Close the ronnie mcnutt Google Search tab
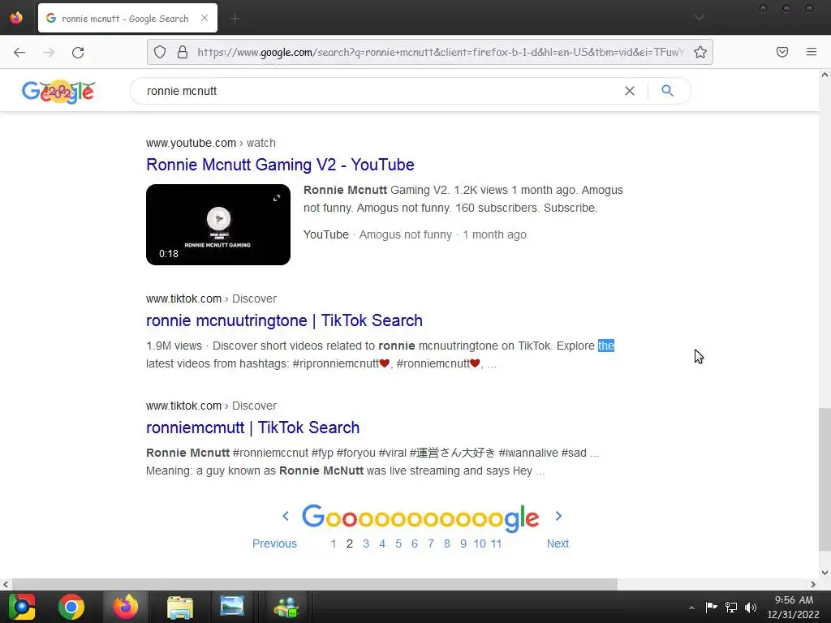The height and width of the screenshot is (623, 831). [205, 18]
